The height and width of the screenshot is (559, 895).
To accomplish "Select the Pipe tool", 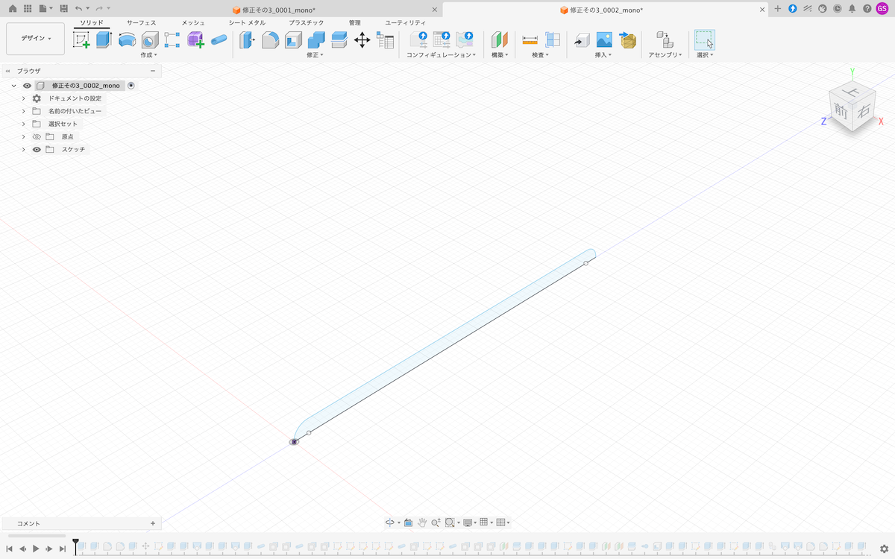I will click(219, 40).
